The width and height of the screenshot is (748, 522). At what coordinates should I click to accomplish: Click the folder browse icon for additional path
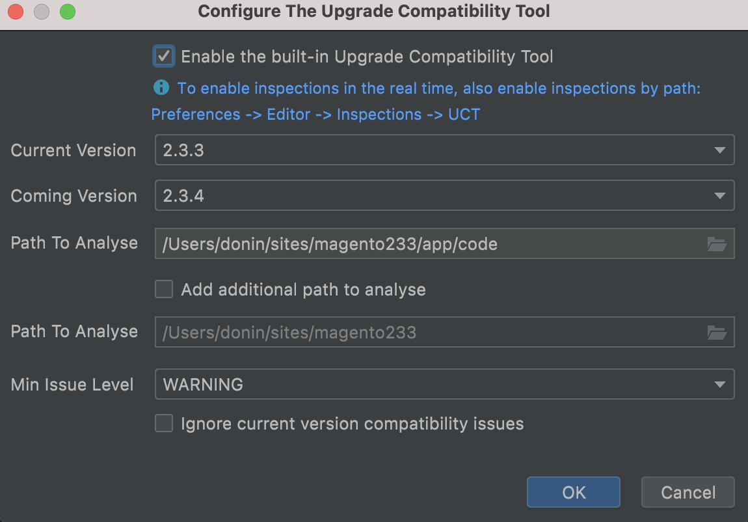(x=717, y=333)
